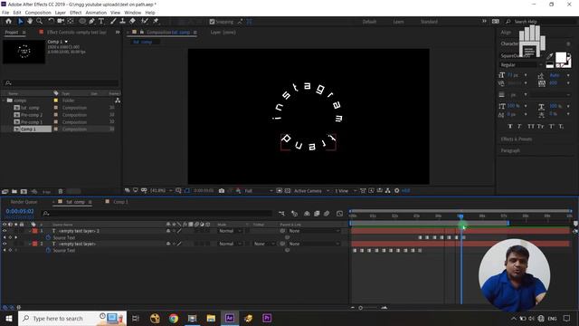Open the File menu
The image size is (579, 326).
click(x=5, y=13)
